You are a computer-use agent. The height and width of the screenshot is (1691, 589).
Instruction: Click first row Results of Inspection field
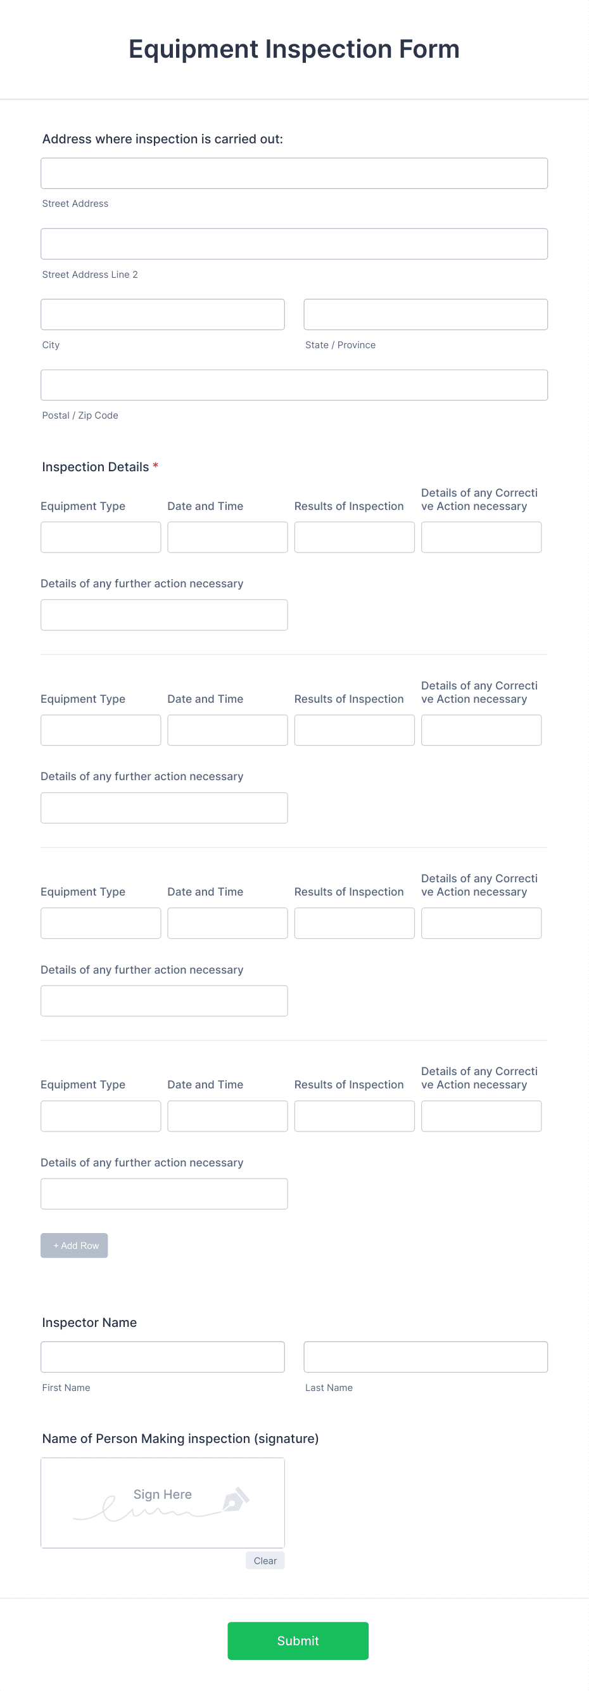pyautogui.click(x=354, y=537)
